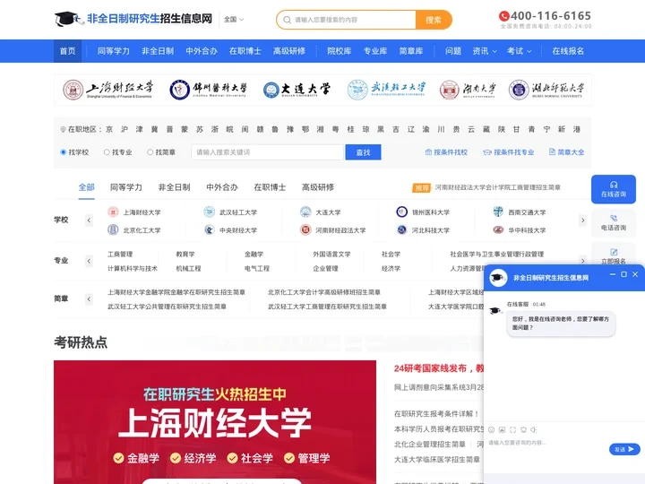The height and width of the screenshot is (484, 645).
Task: Open 河南财经政法大学会计学院工商管理招生简章 recommendation link
Action: [498, 187]
